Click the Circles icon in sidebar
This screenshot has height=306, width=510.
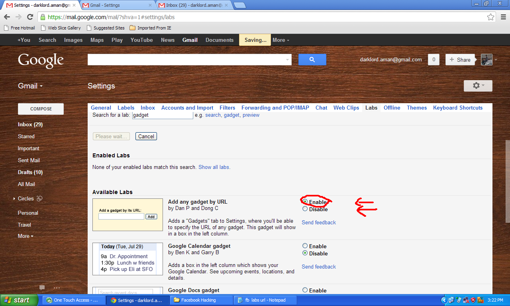coord(39,198)
